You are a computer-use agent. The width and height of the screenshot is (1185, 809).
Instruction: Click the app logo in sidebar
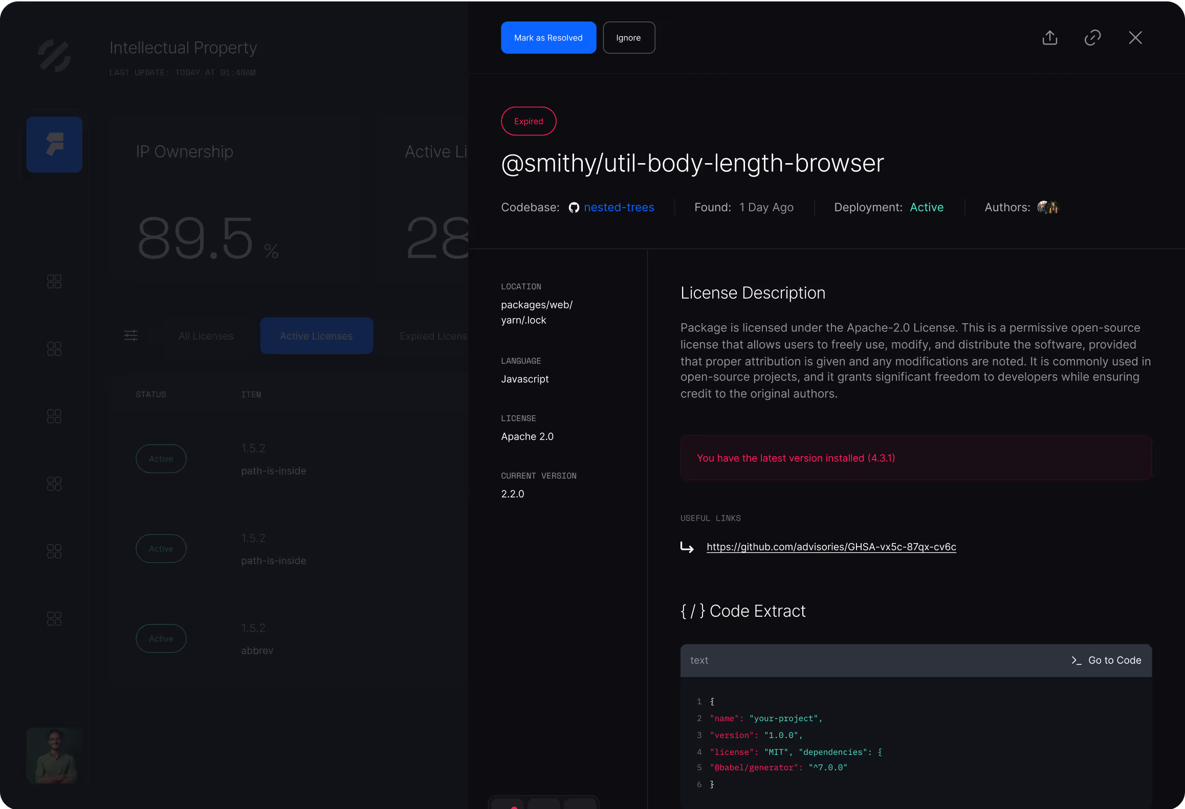pyautogui.click(x=54, y=55)
